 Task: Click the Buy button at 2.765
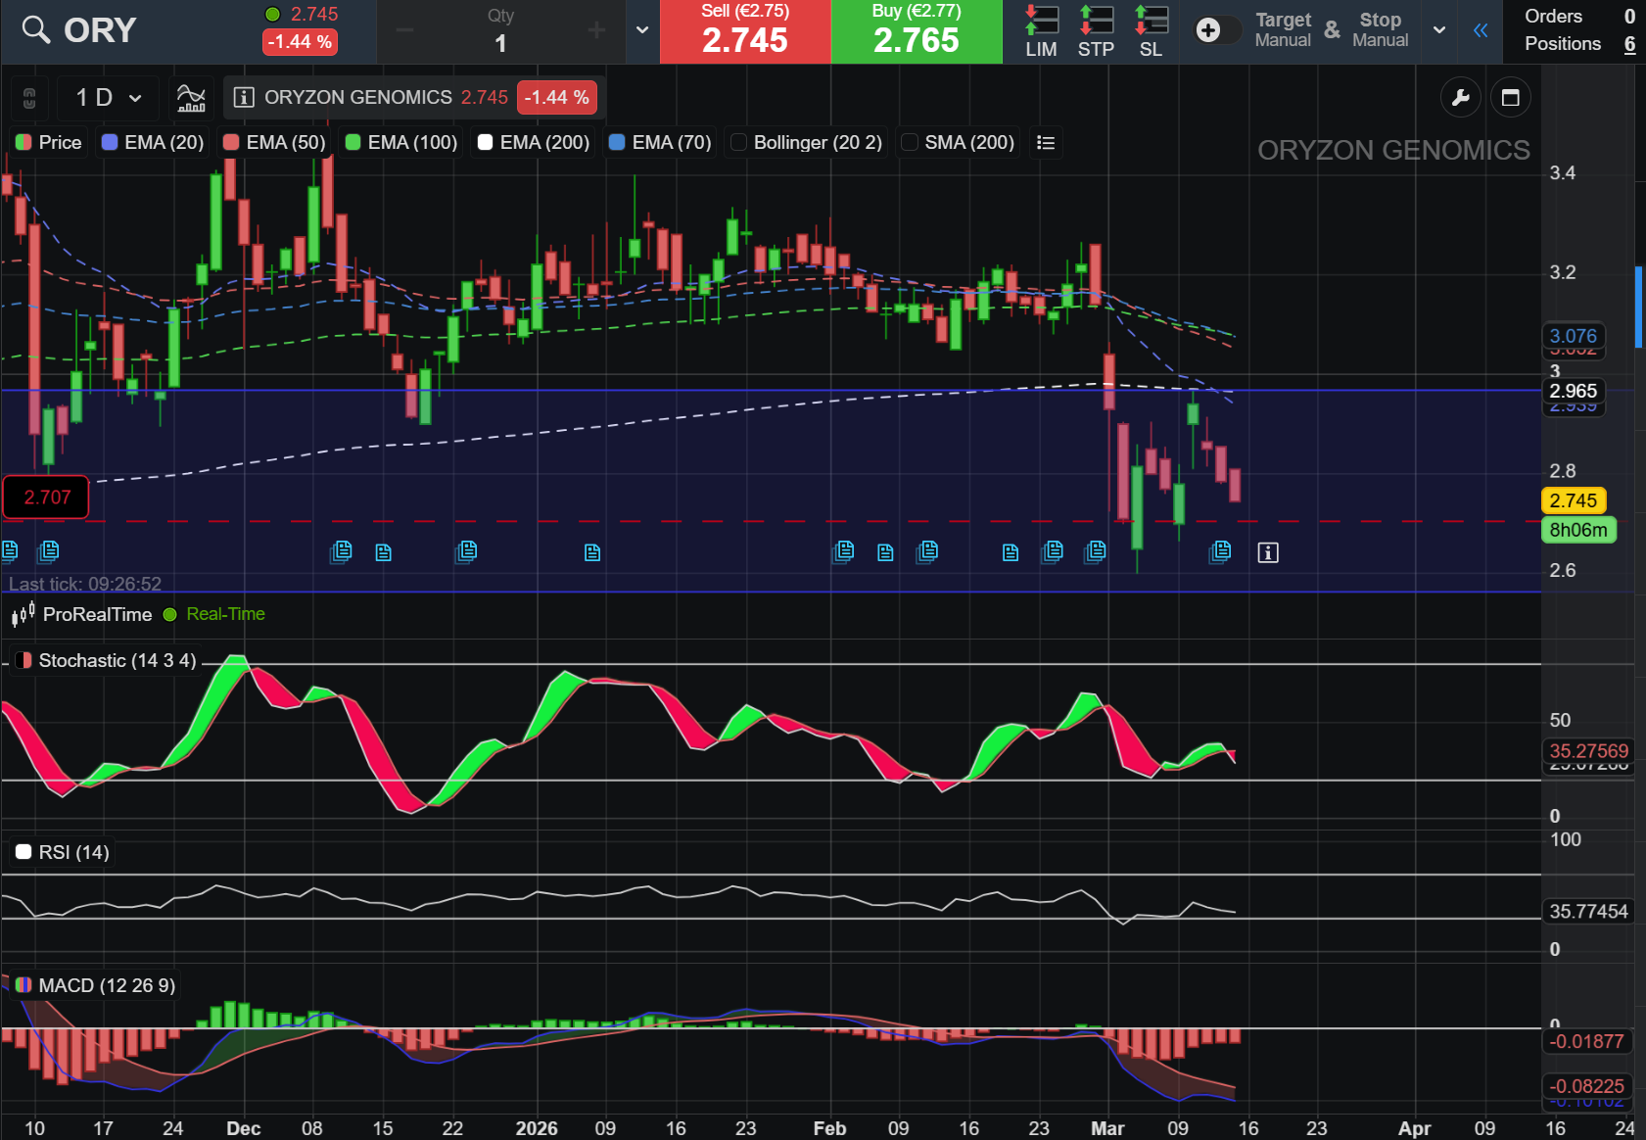pos(917,31)
